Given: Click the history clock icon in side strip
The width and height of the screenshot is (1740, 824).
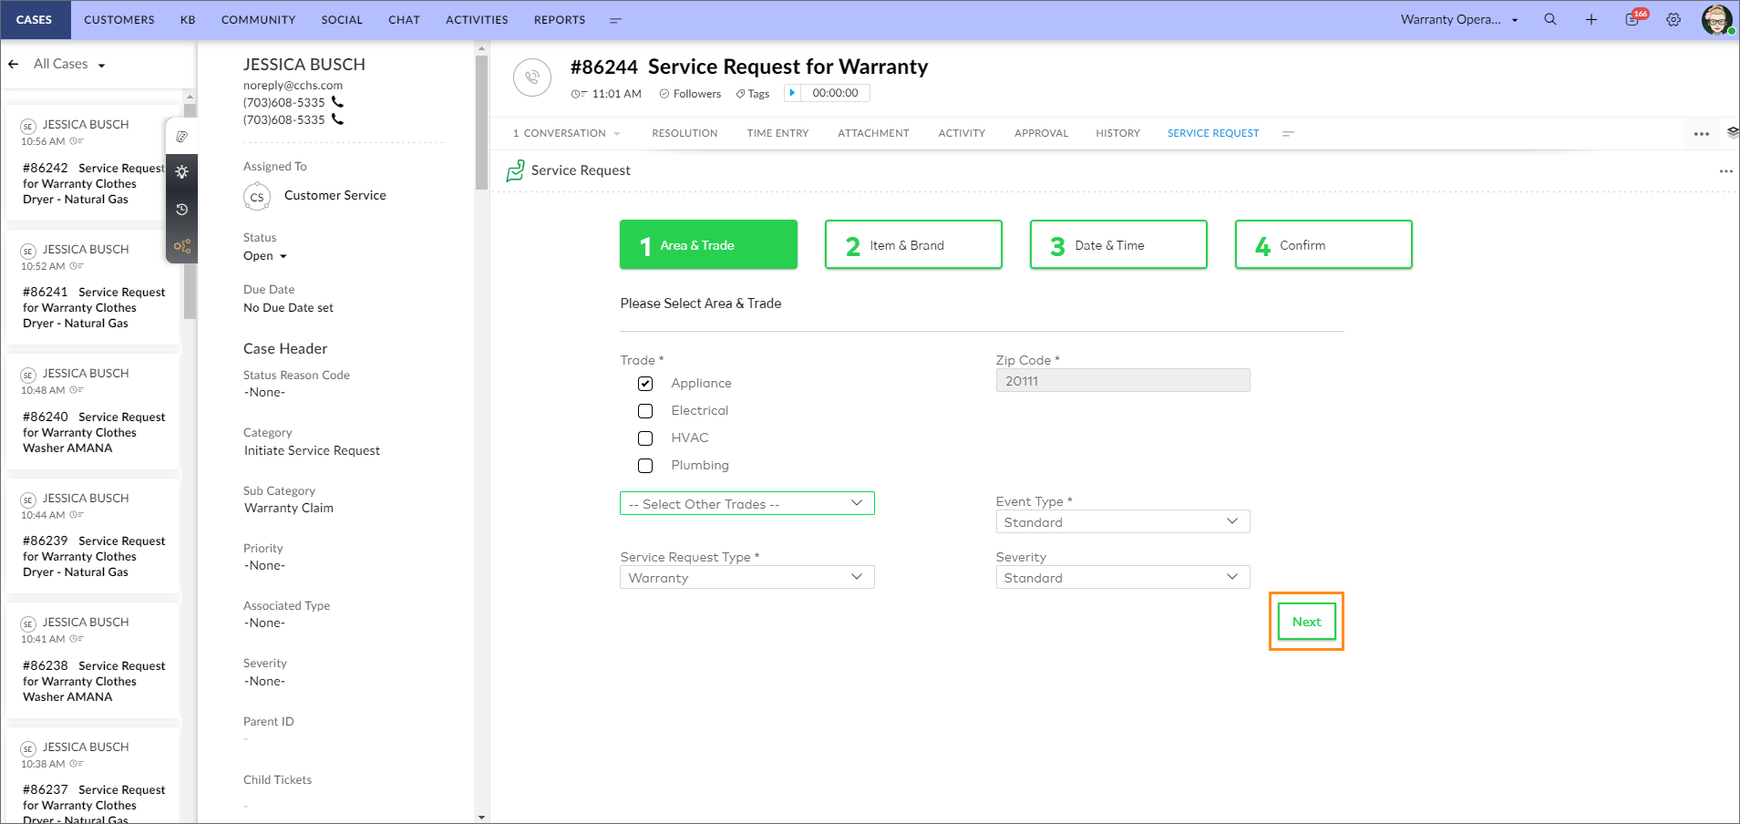Looking at the screenshot, I should pyautogui.click(x=182, y=209).
